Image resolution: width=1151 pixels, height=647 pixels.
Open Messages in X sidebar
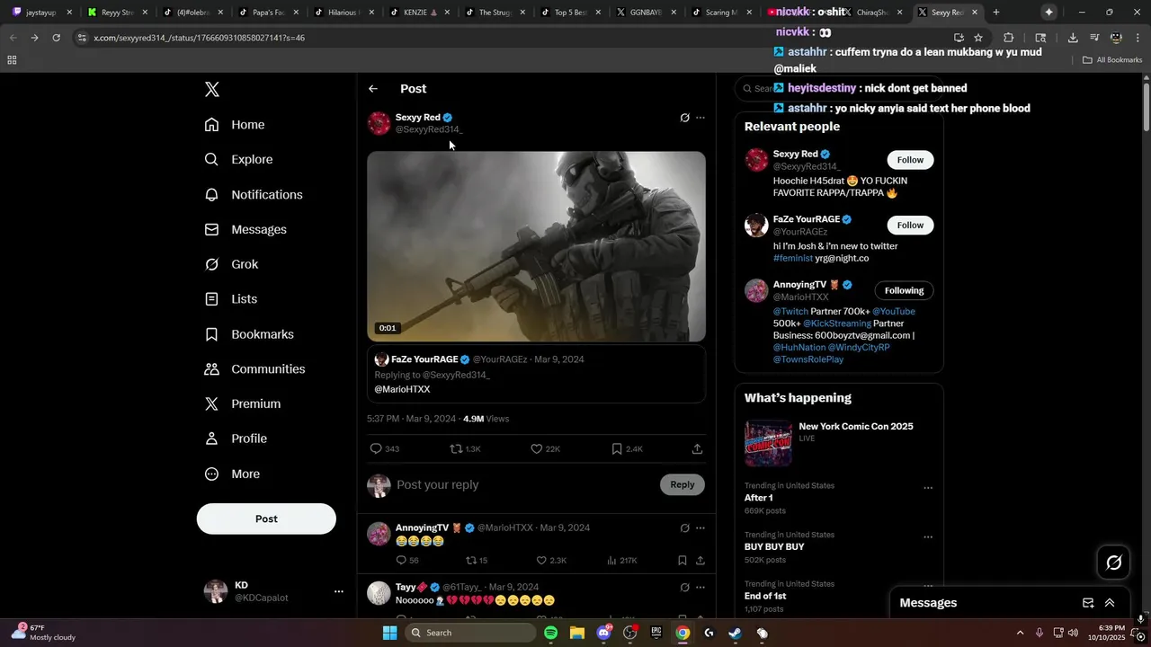click(245, 229)
